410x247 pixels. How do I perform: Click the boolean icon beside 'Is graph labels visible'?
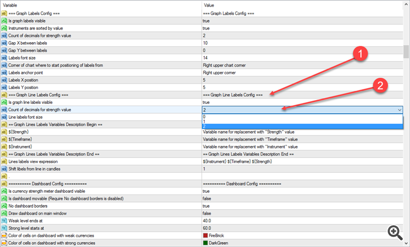[4, 21]
